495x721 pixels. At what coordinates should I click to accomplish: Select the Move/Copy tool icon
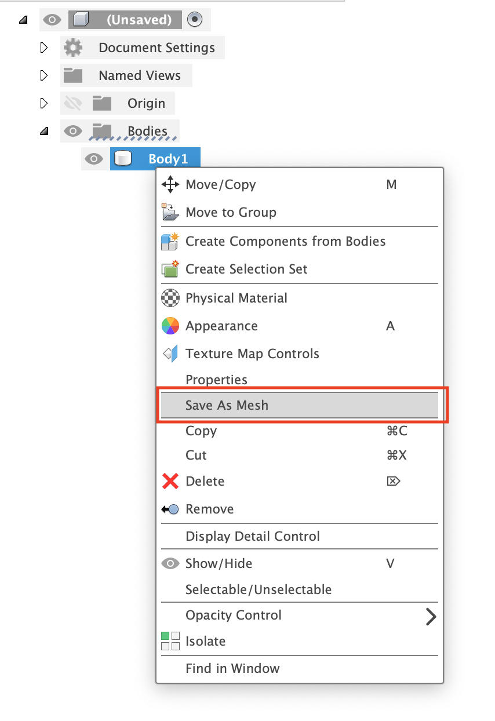coord(171,184)
